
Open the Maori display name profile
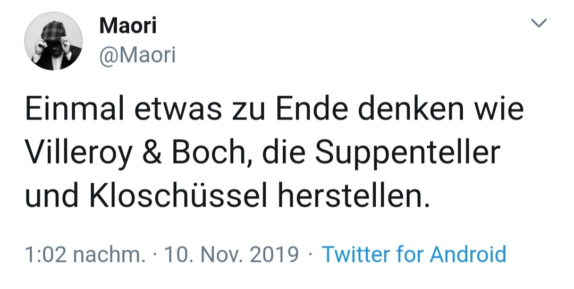(128, 25)
